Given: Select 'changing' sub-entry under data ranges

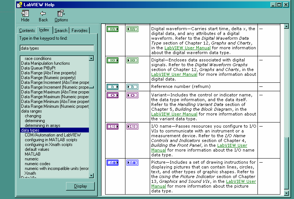Looking at the screenshot, I should pyautogui.click(x=33, y=116).
